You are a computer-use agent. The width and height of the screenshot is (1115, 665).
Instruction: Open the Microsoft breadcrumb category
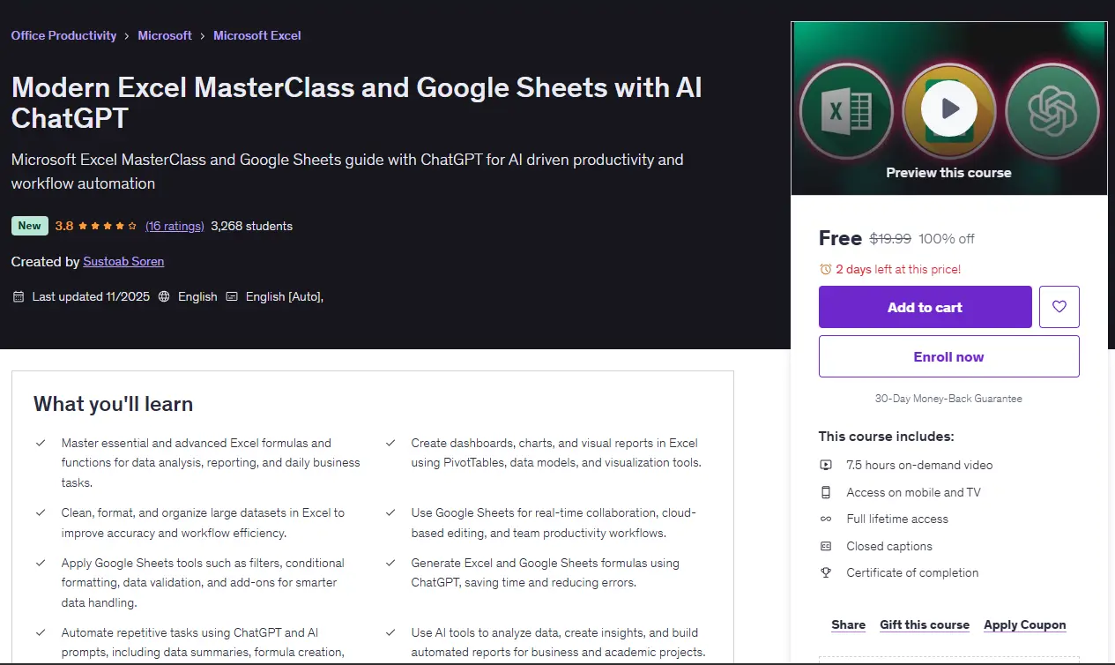click(x=165, y=35)
